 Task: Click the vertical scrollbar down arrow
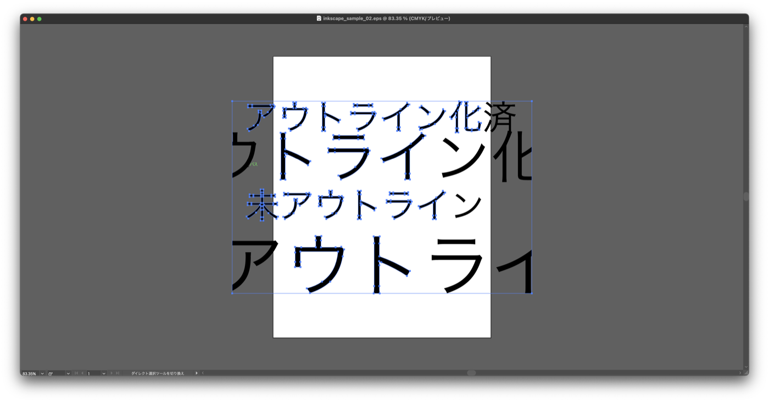[x=746, y=367]
